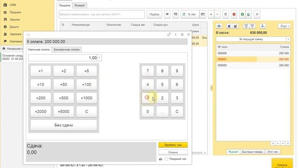This screenshot has height=168, width=299.
Task: Click the item search field in sales window
Action: point(102,14)
